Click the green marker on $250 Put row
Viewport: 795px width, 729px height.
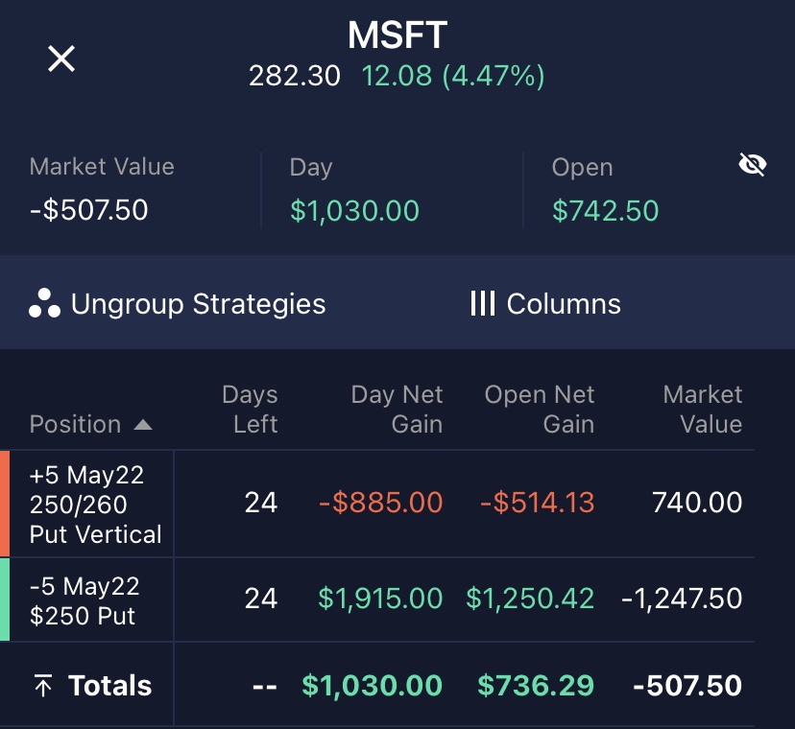(x=5, y=600)
